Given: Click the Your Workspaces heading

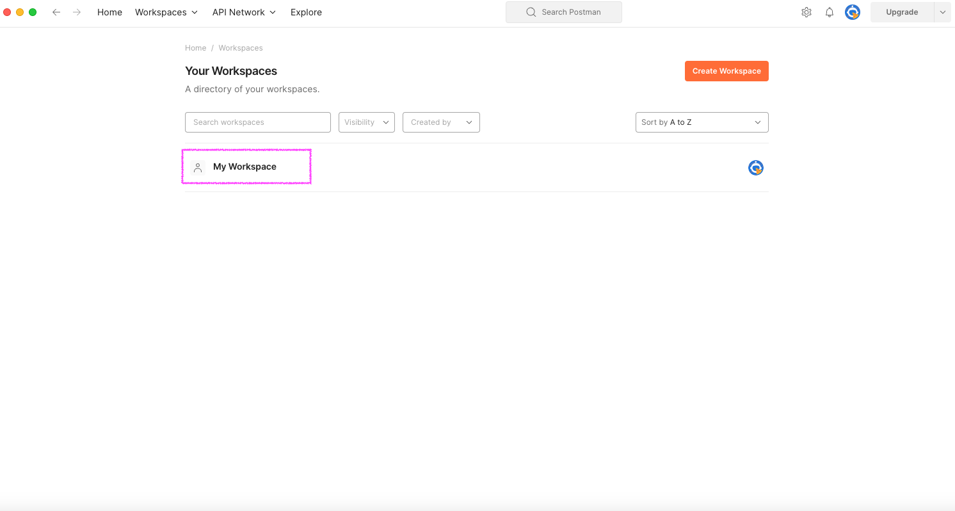Looking at the screenshot, I should click(231, 71).
